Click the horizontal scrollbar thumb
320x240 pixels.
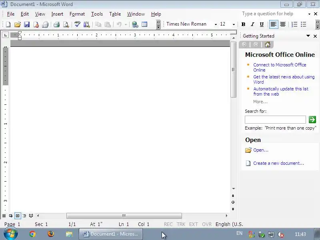click(x=124, y=216)
